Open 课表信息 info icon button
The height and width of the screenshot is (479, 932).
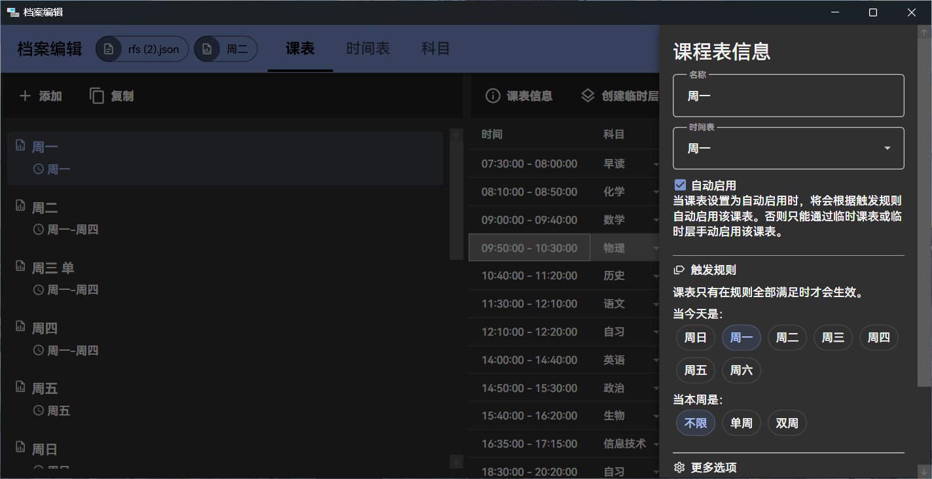pyautogui.click(x=493, y=96)
